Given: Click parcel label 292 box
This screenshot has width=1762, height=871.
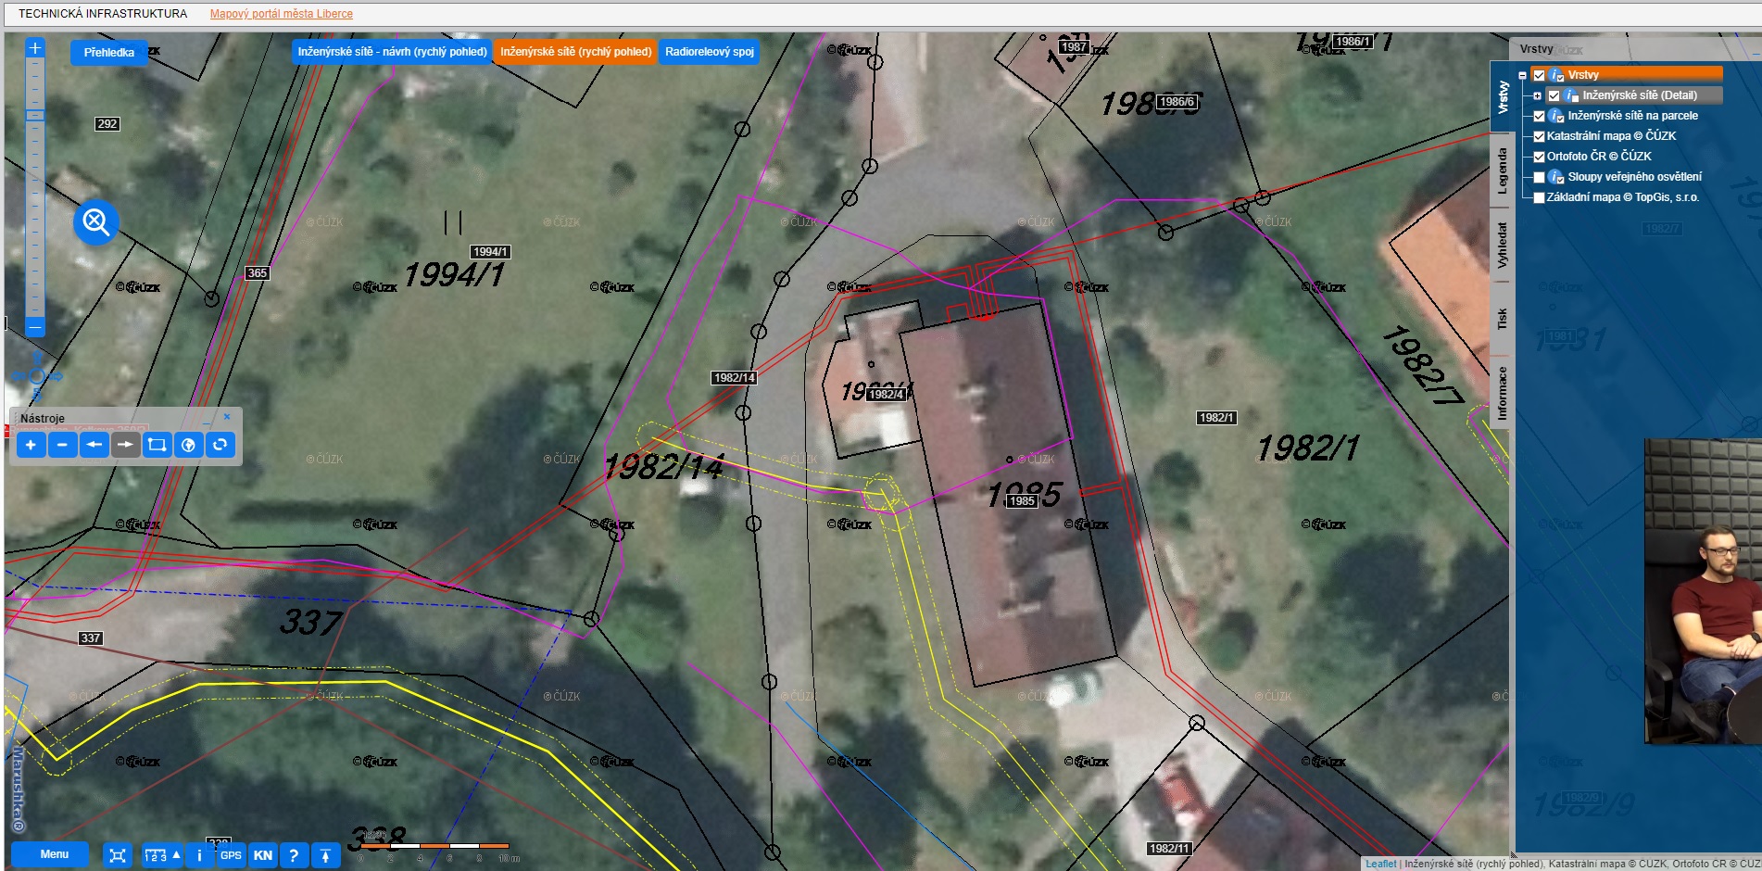Looking at the screenshot, I should [107, 124].
